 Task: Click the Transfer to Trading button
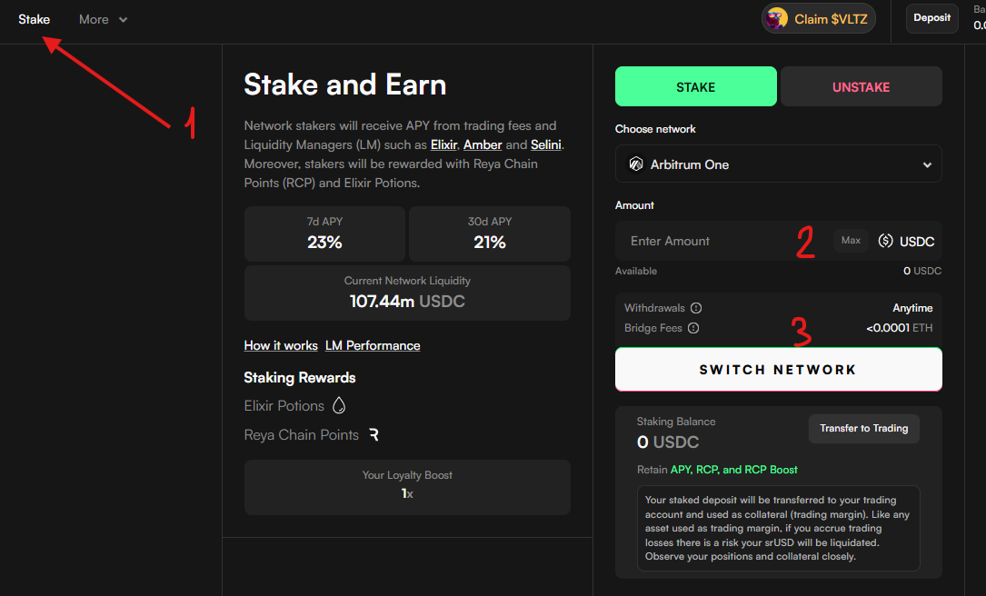863,428
